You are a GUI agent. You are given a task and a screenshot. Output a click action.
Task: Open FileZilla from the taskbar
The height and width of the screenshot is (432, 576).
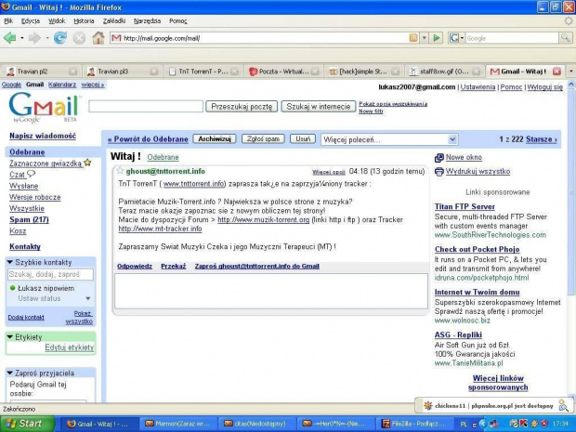413,424
